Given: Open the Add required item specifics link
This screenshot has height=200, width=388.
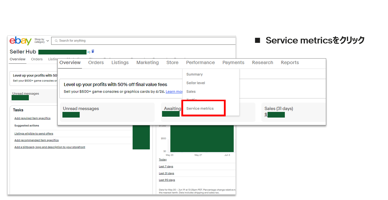Looking at the screenshot, I should pos(32,118).
